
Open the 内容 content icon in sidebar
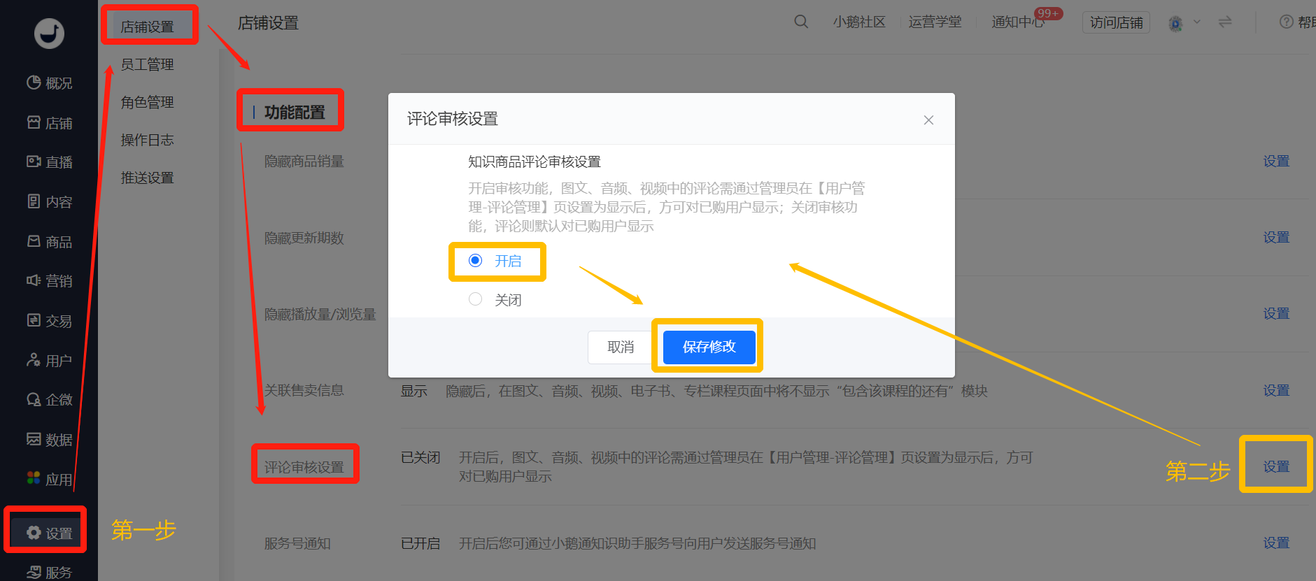[x=34, y=201]
